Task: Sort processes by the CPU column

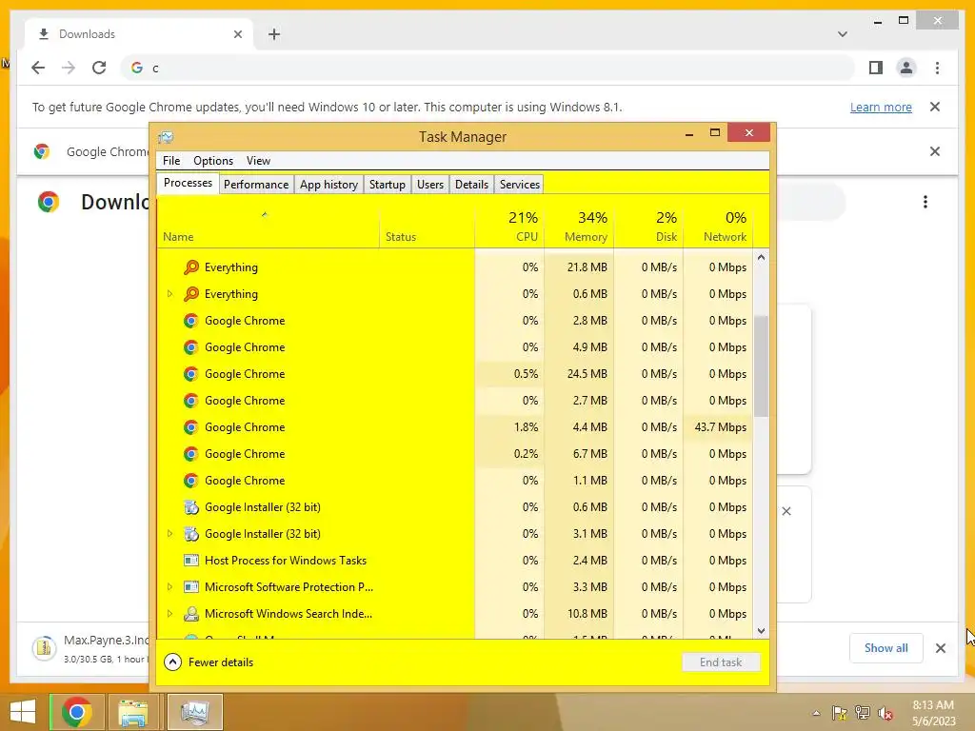Action: (x=510, y=227)
